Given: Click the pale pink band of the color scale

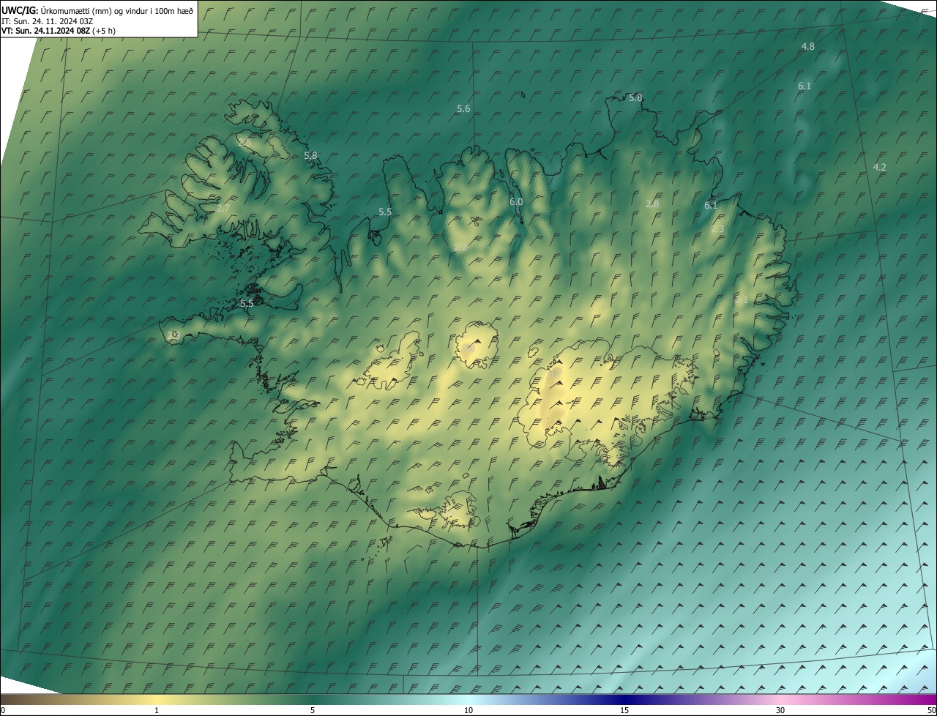Looking at the screenshot, I should point(780,700).
